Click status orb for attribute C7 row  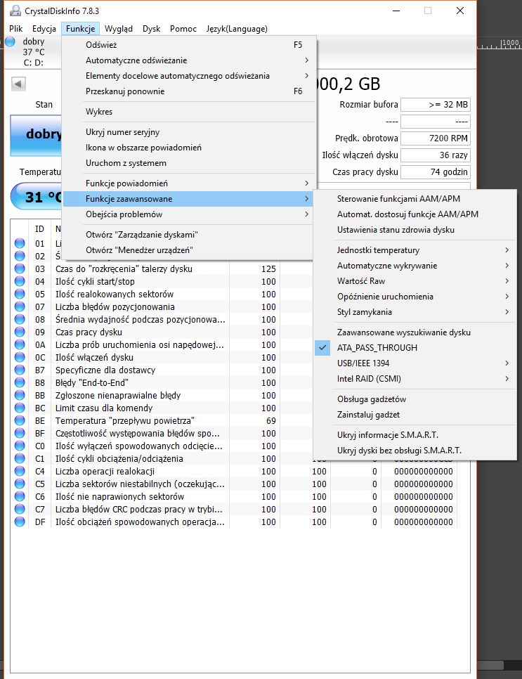pos(20,509)
